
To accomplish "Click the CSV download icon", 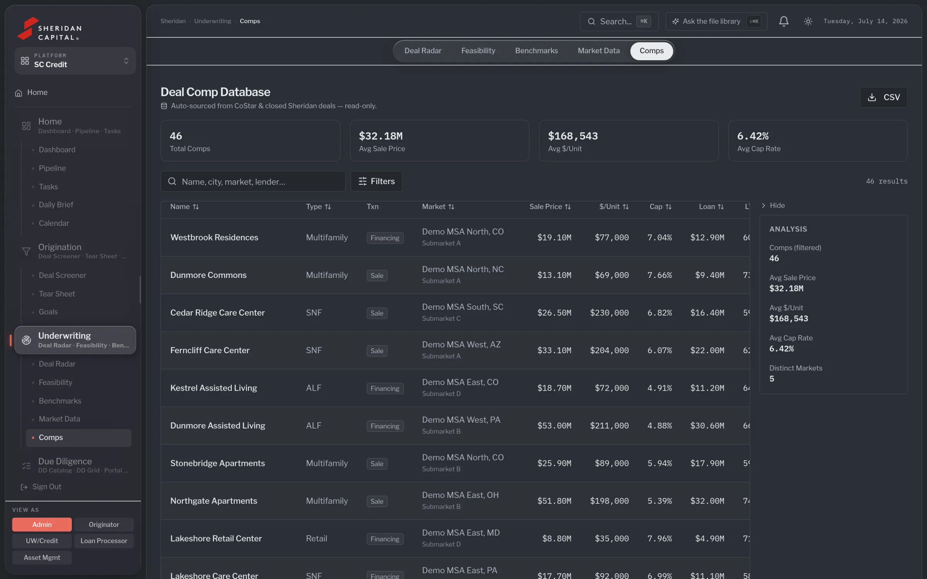I will coord(872,97).
